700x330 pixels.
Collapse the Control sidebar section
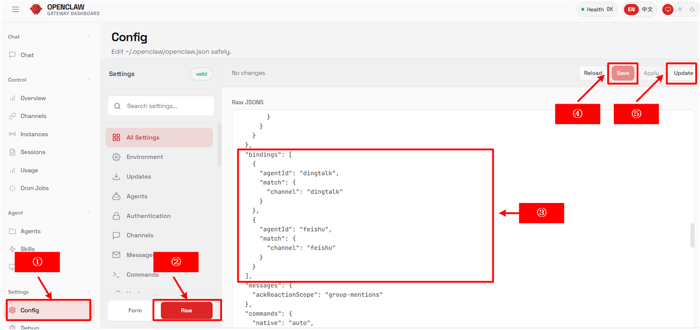89,80
